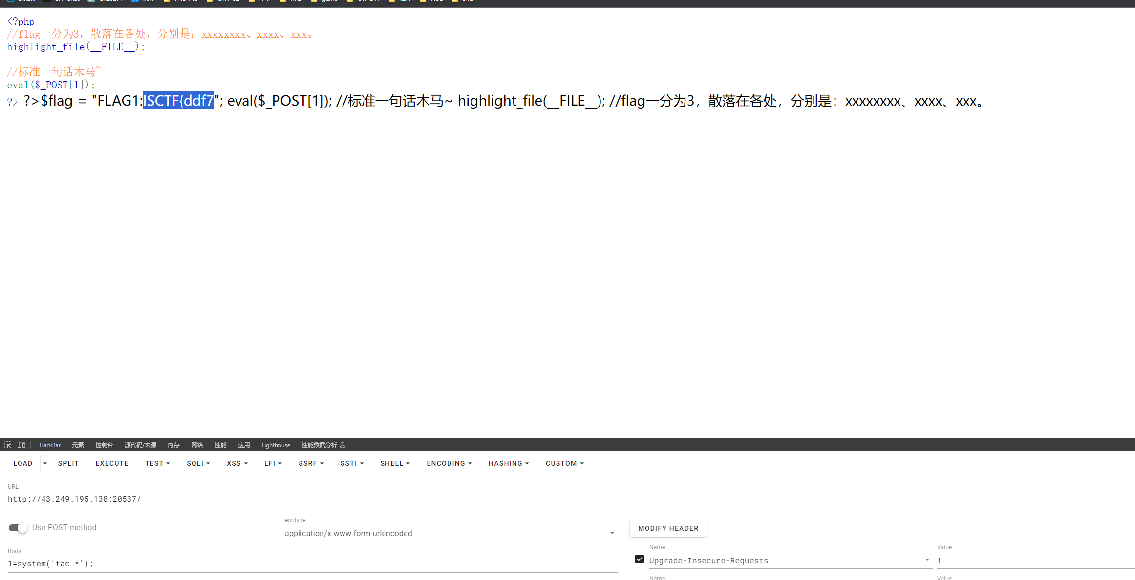Click the inspect element picker icon
Viewport: 1135px width, 580px height.
click(8, 445)
